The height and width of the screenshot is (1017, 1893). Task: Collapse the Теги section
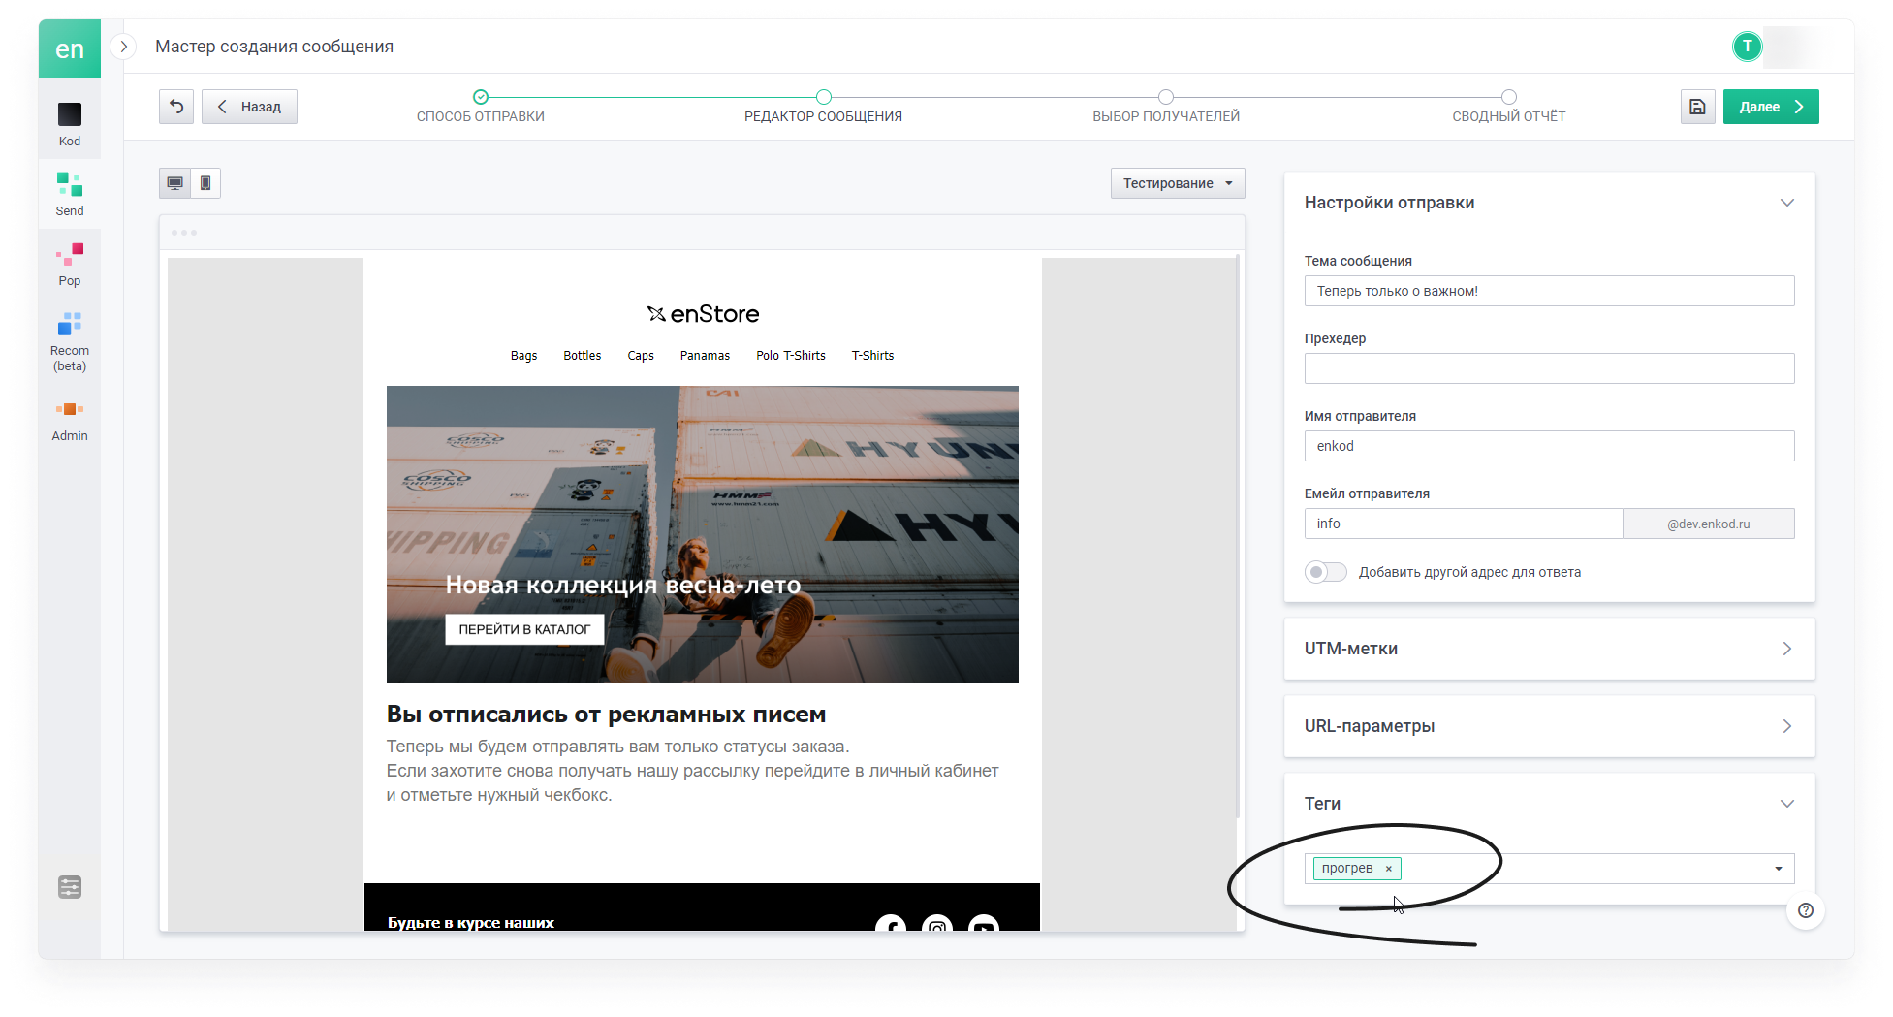click(1787, 804)
